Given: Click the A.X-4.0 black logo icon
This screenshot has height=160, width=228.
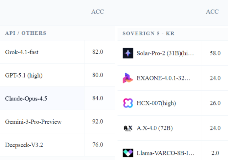Looking at the screenshot, I should [x=128, y=128].
